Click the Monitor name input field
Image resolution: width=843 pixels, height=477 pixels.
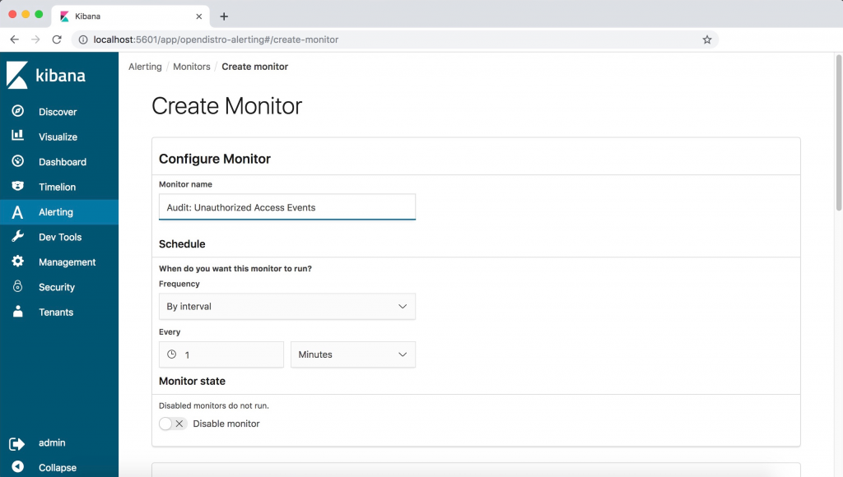286,208
